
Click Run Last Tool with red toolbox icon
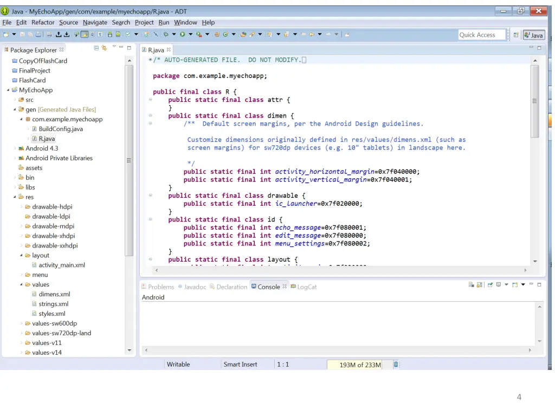(x=199, y=34)
